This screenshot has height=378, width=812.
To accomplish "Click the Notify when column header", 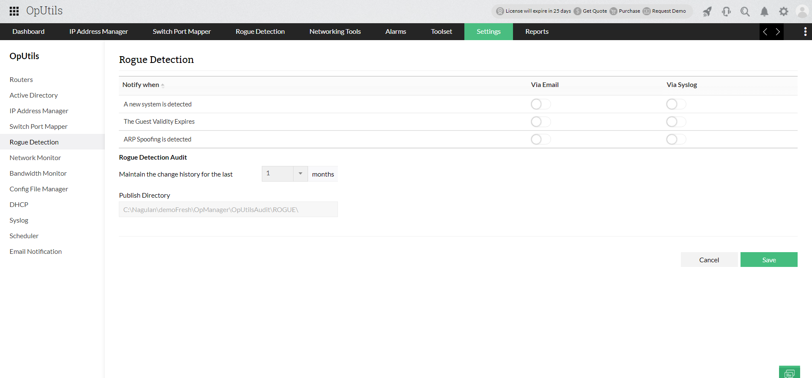I will (x=141, y=85).
